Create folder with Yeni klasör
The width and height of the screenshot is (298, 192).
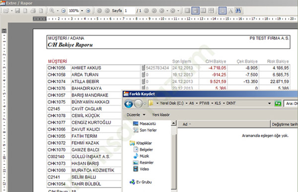coord(161,115)
